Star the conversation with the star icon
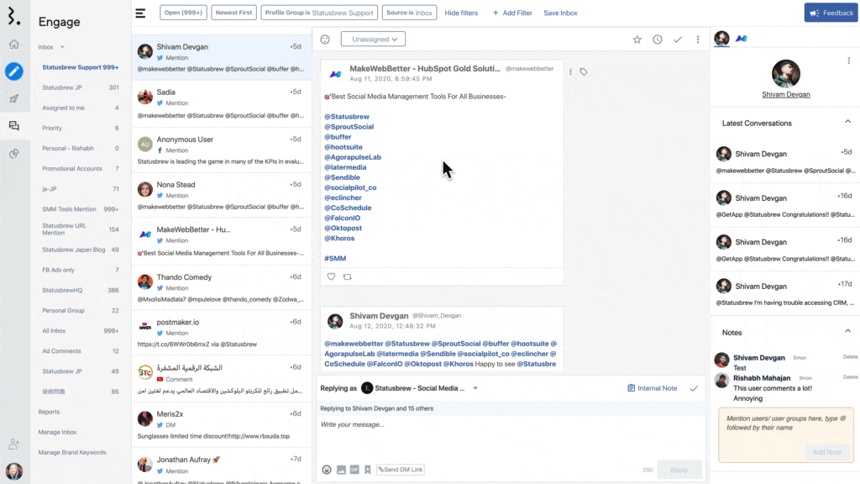 pyautogui.click(x=637, y=39)
